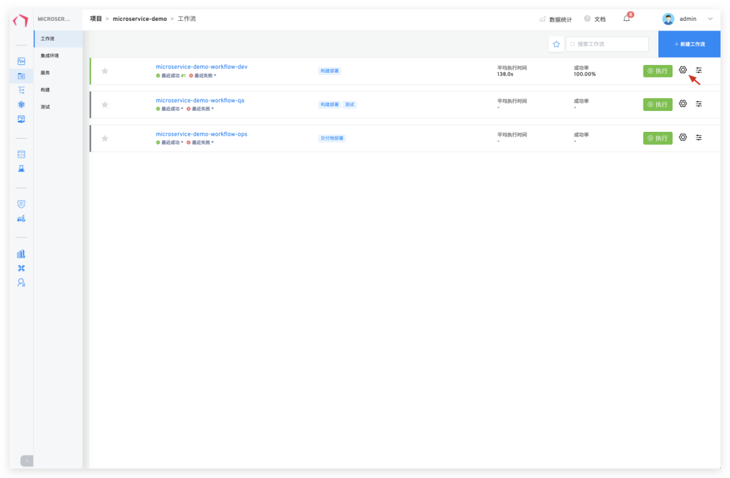Open sliders options for workflow-ops
Viewport: 730px width, 478px height.
click(x=699, y=137)
